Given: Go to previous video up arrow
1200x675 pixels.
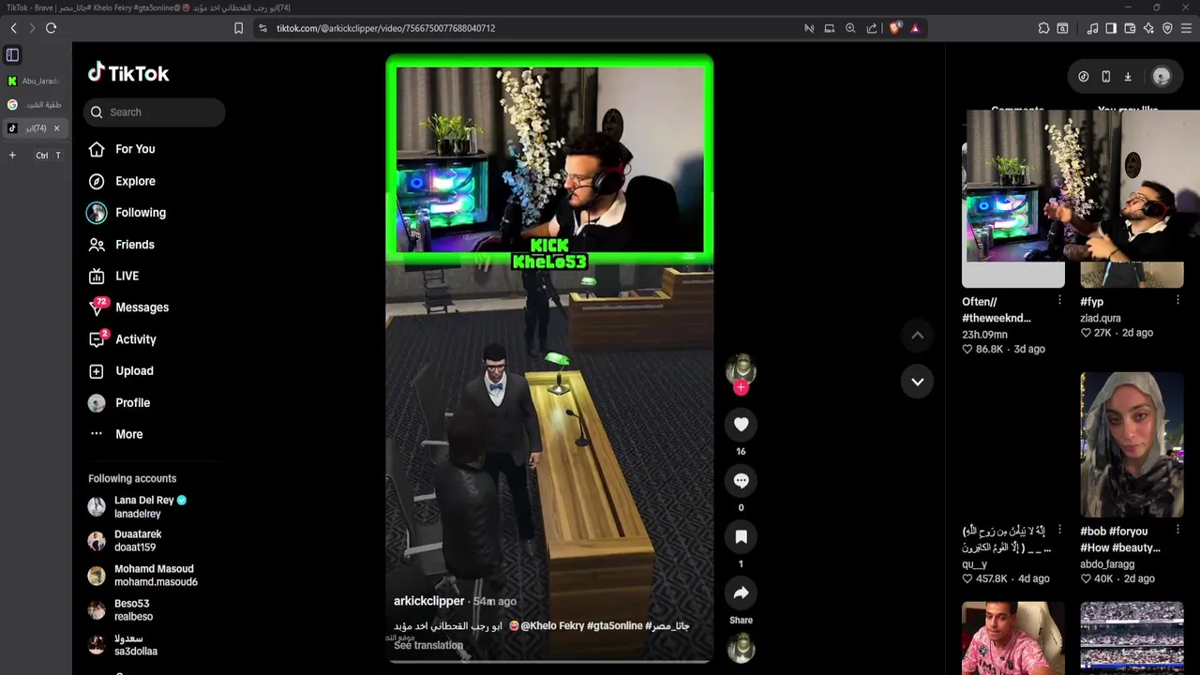Looking at the screenshot, I should coord(917,336).
